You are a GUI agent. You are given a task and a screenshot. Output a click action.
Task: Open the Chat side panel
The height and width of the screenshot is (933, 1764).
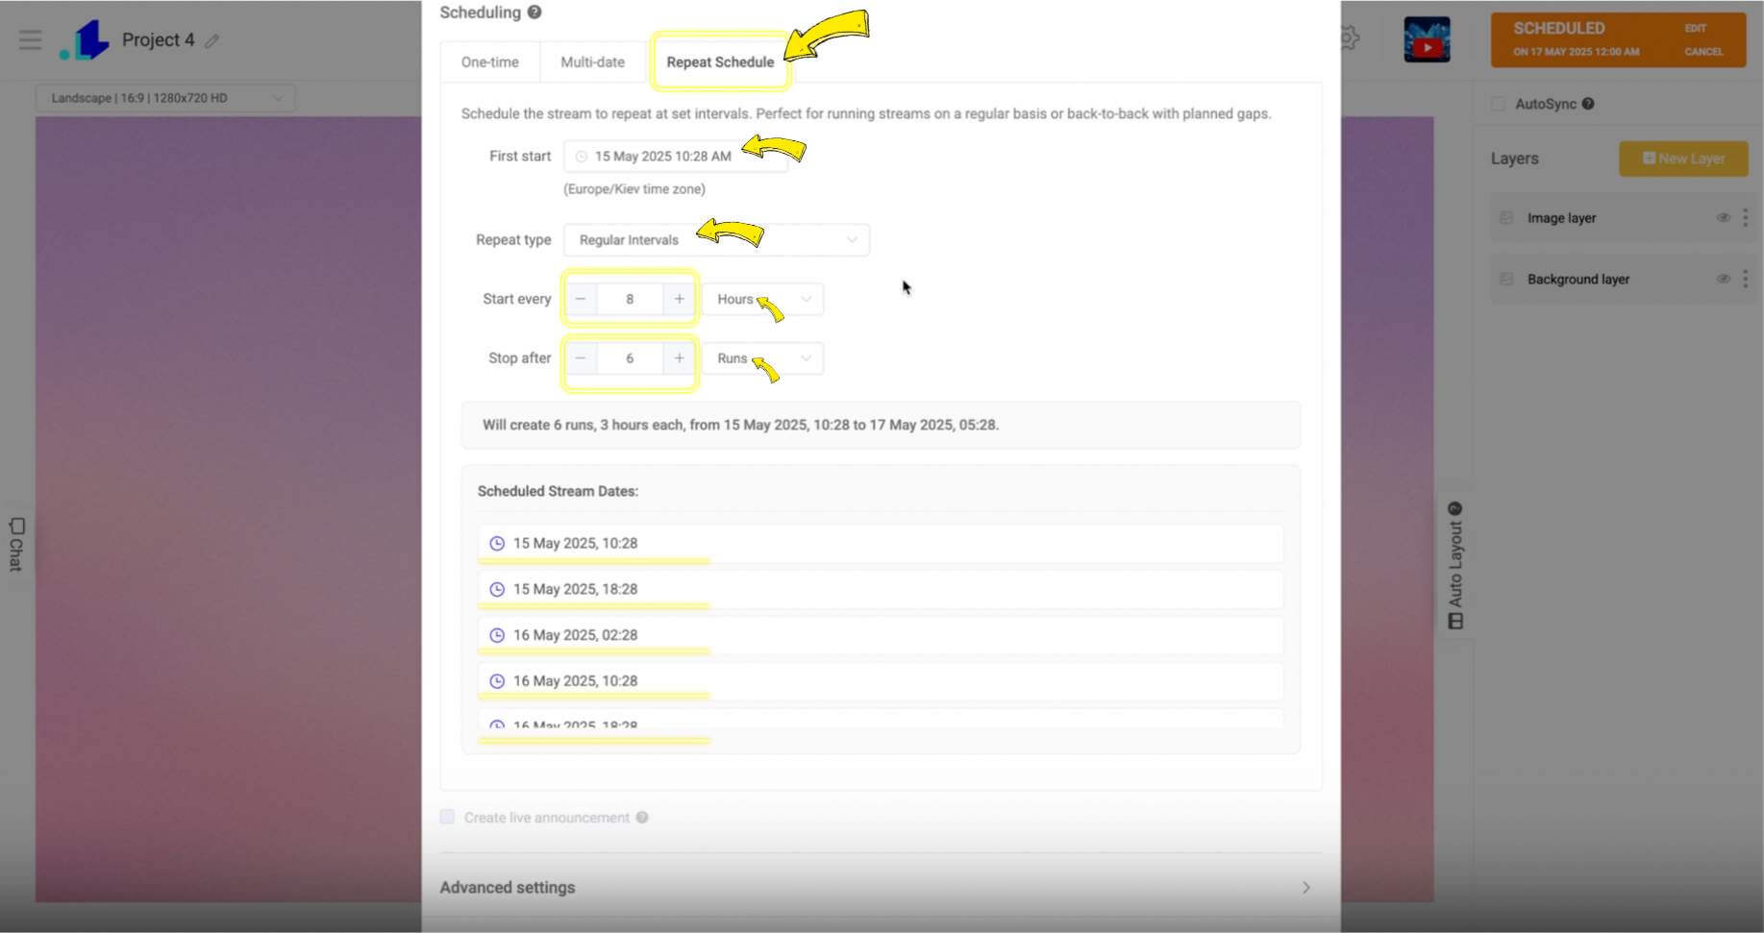(16, 544)
